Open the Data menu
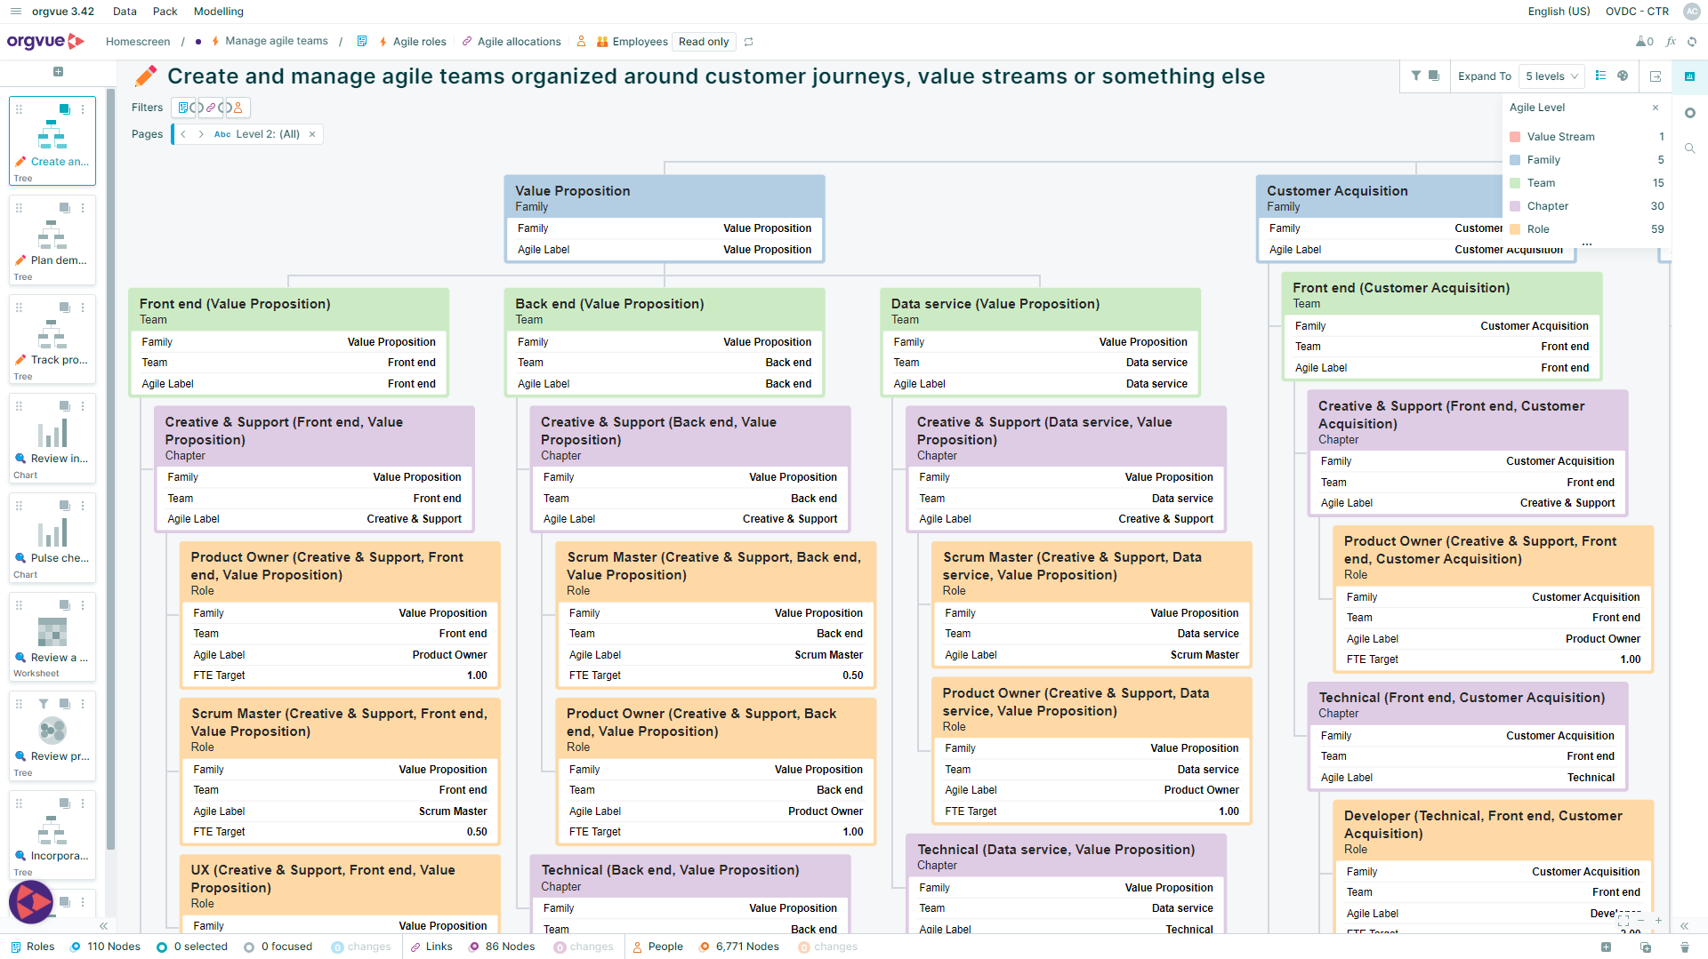The width and height of the screenshot is (1708, 959). [125, 12]
